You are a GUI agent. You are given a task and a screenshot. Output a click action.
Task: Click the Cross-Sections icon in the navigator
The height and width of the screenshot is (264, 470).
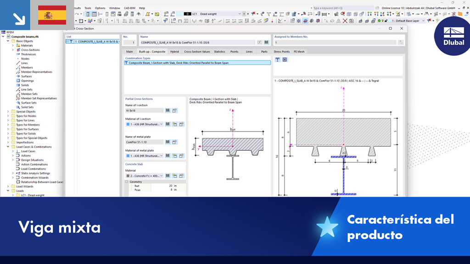click(x=18, y=50)
